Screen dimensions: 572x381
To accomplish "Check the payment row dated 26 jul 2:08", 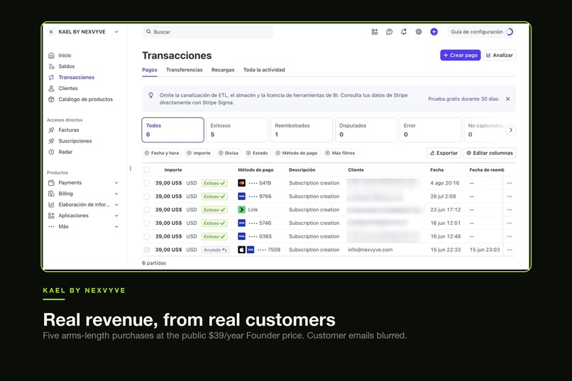I will coord(147,196).
